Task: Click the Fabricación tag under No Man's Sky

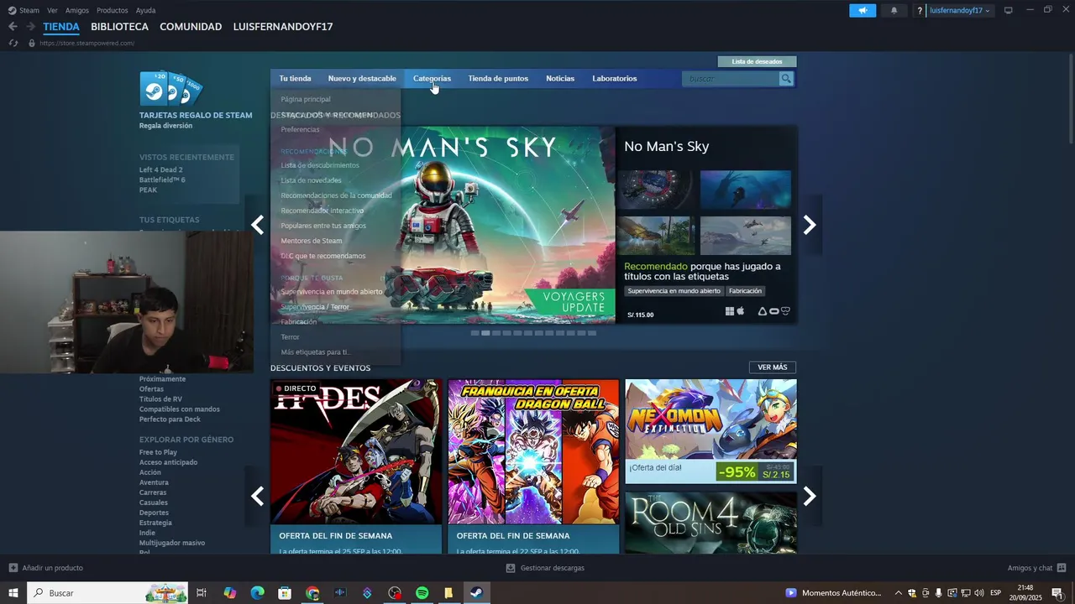Action: click(746, 291)
